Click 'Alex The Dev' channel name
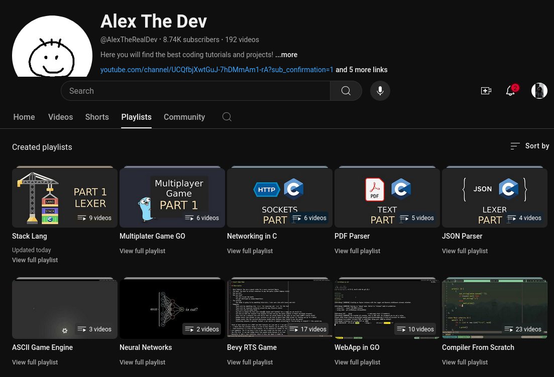The image size is (554, 377). (154, 21)
